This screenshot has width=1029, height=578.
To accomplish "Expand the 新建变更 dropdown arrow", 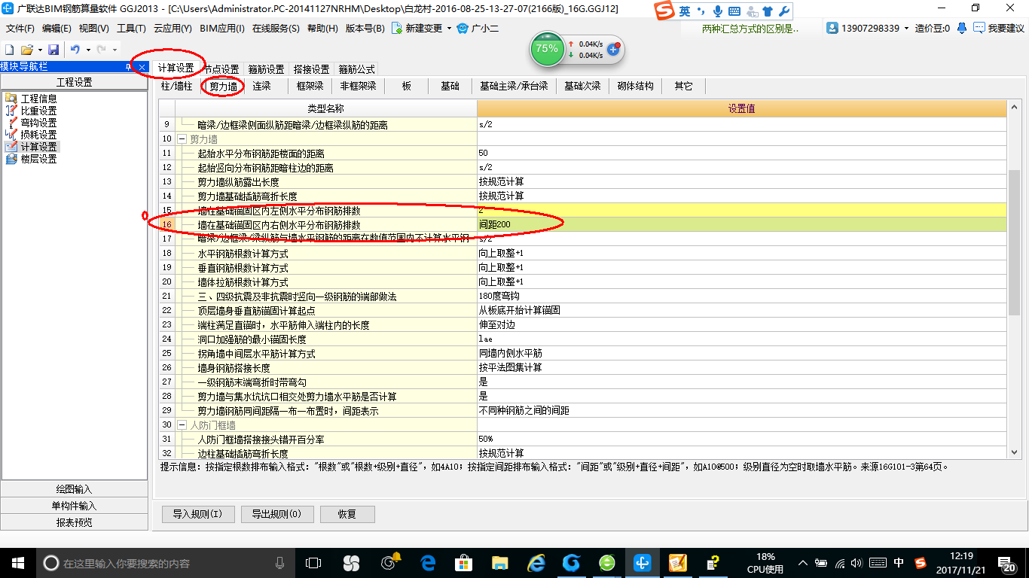I will tap(449, 29).
